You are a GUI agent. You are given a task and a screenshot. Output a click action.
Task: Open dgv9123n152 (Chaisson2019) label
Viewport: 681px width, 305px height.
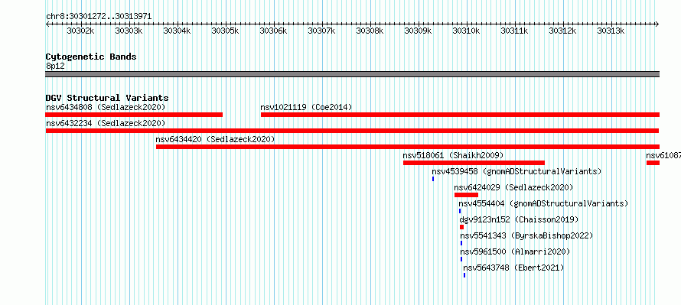pos(519,219)
